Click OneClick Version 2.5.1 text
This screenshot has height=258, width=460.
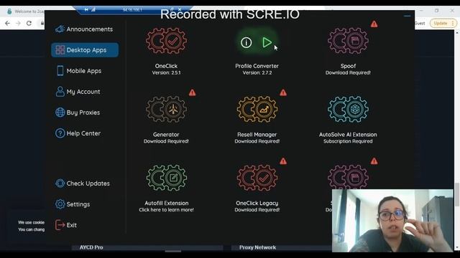click(x=166, y=73)
